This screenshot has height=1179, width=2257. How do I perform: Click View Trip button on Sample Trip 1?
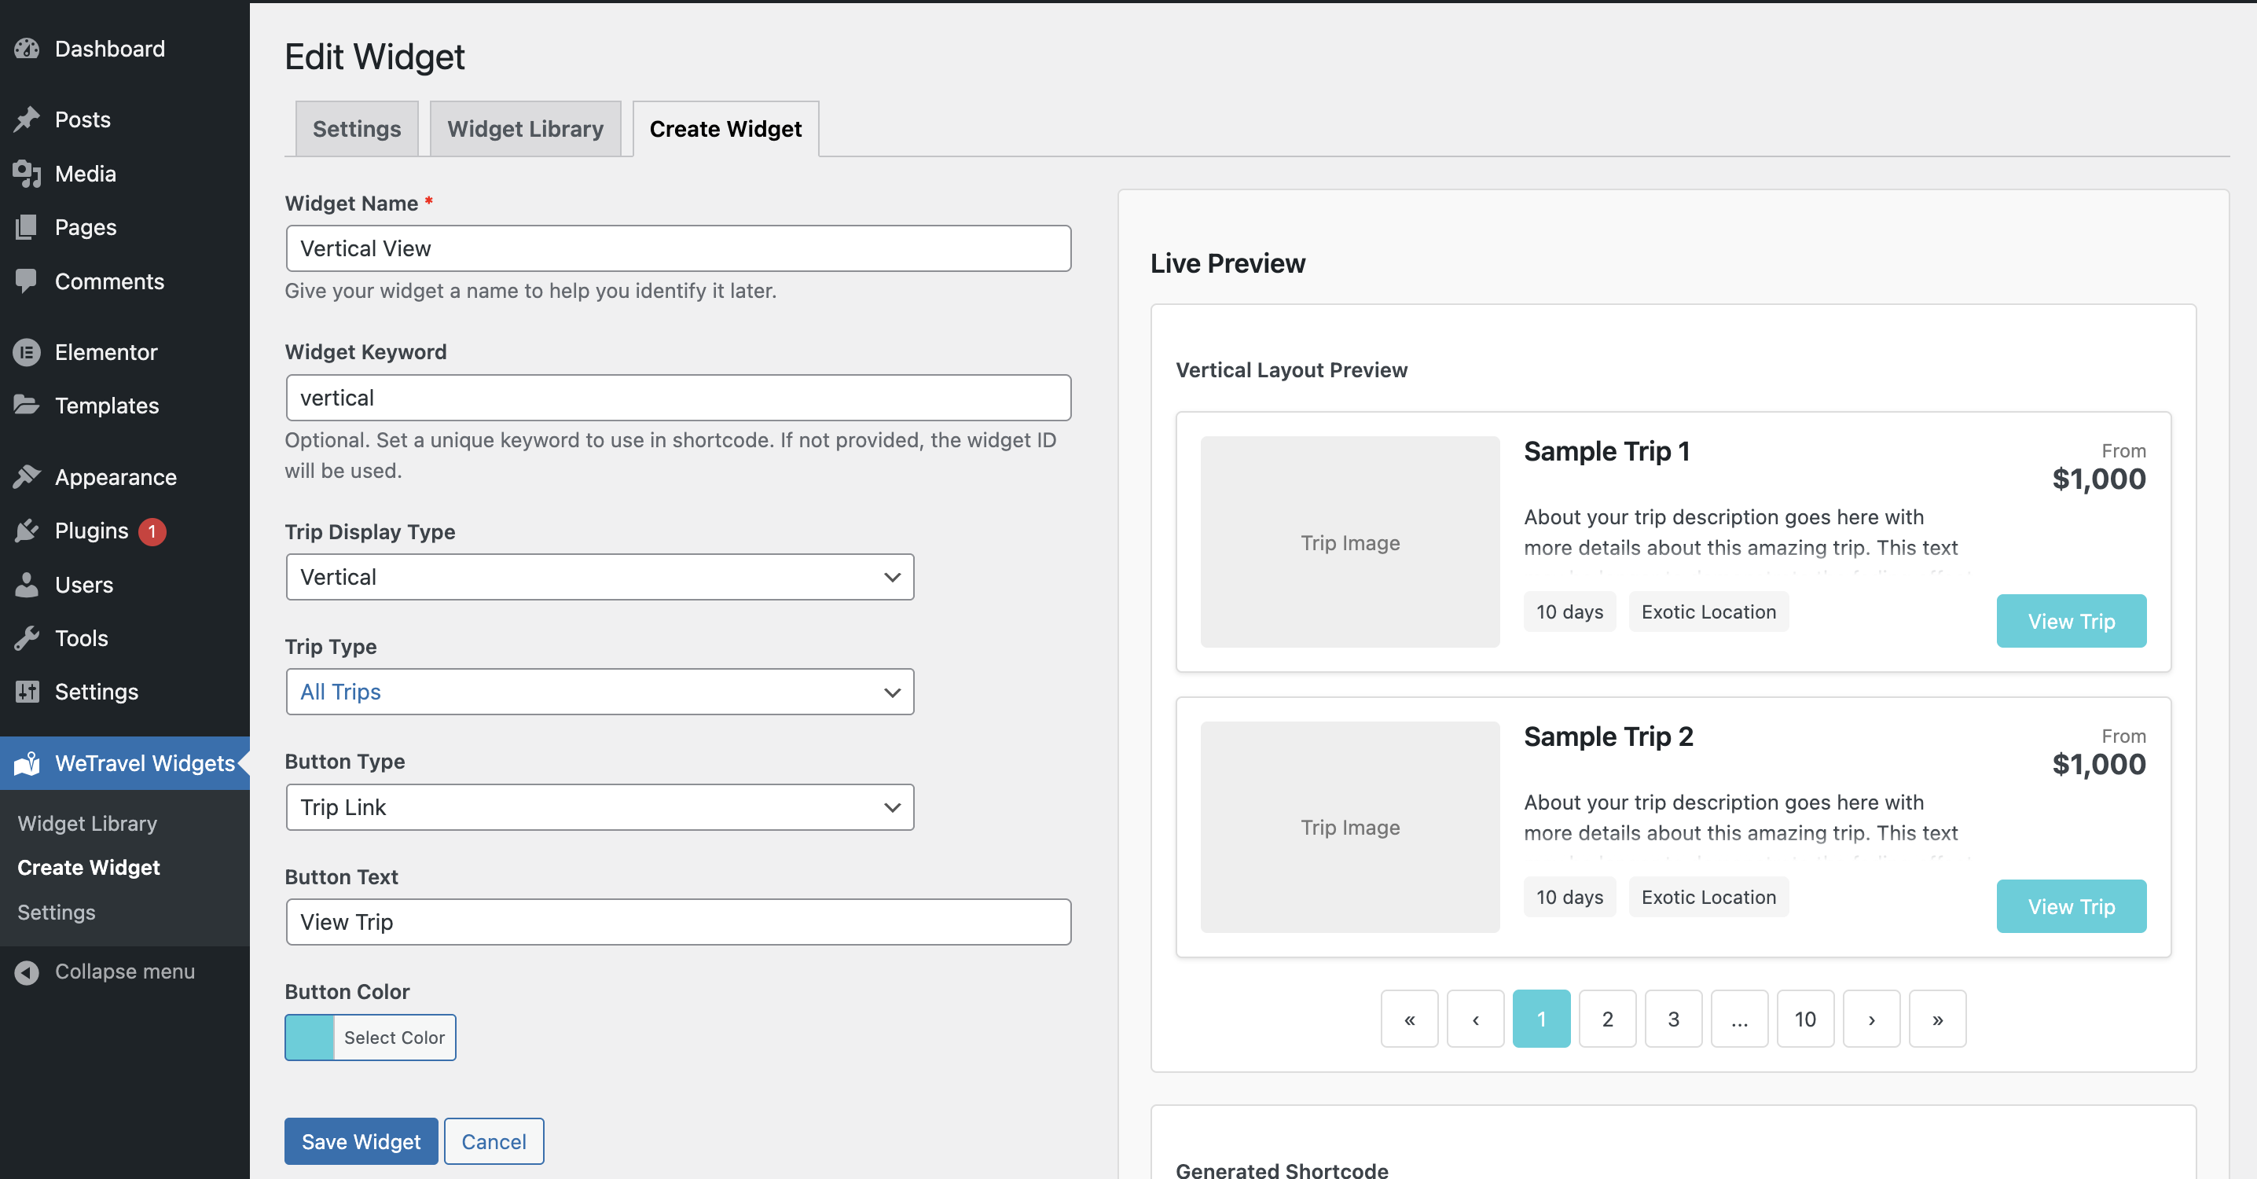[2072, 621]
